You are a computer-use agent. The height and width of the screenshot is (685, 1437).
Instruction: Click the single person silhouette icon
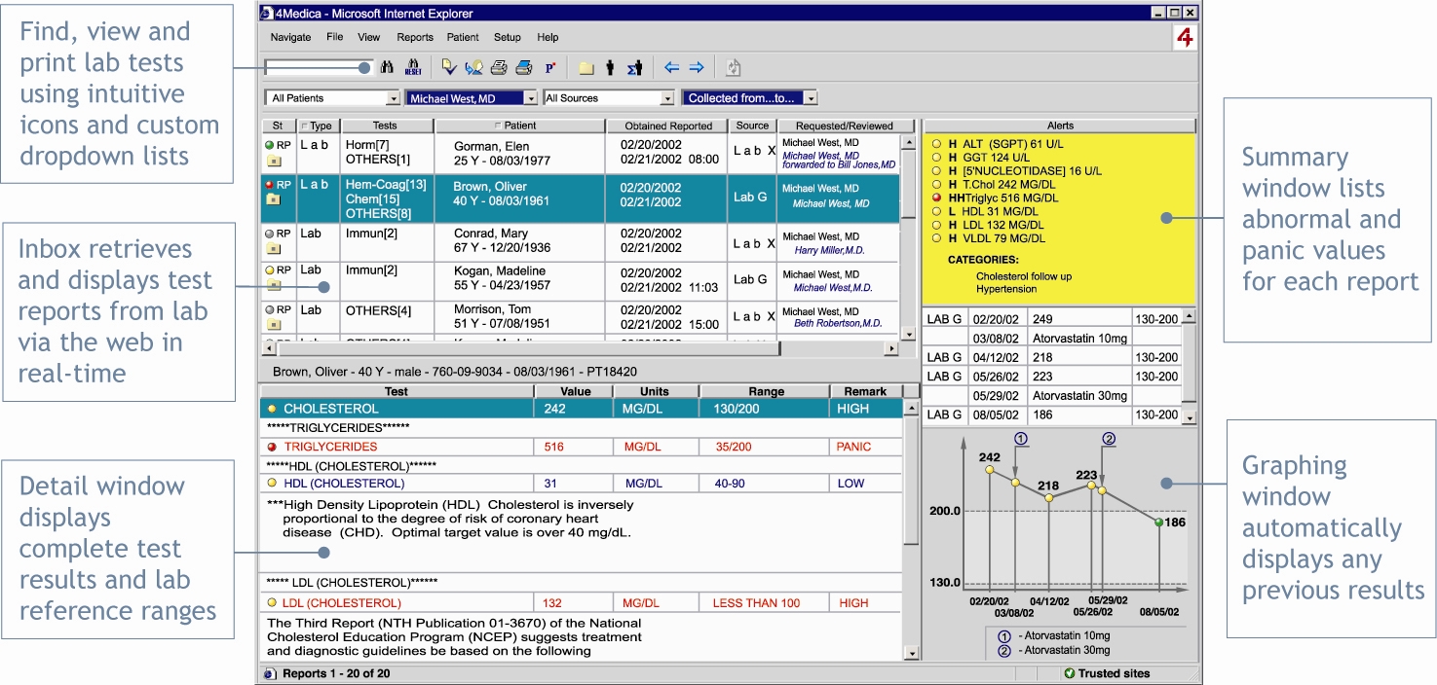[611, 68]
